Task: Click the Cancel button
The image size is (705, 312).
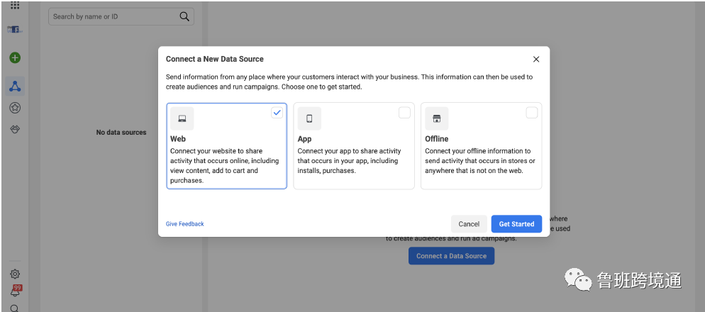Action: pyautogui.click(x=469, y=224)
